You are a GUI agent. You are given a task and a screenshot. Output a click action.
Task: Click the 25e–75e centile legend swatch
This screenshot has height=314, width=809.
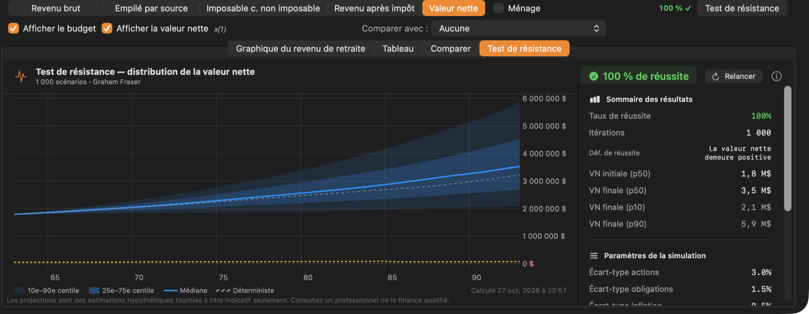pos(94,291)
